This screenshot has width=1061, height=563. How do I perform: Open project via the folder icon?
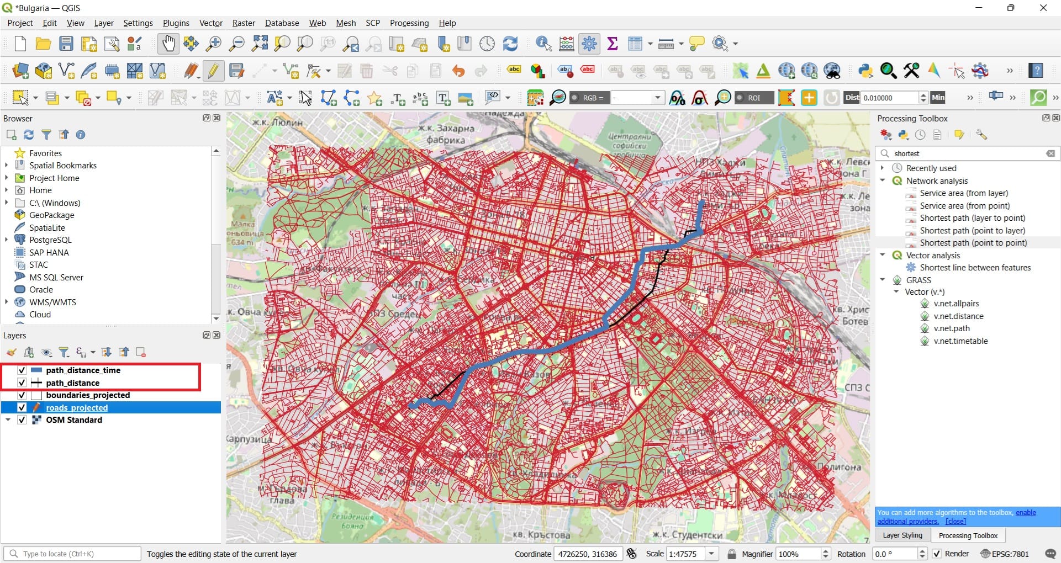pyautogui.click(x=43, y=44)
